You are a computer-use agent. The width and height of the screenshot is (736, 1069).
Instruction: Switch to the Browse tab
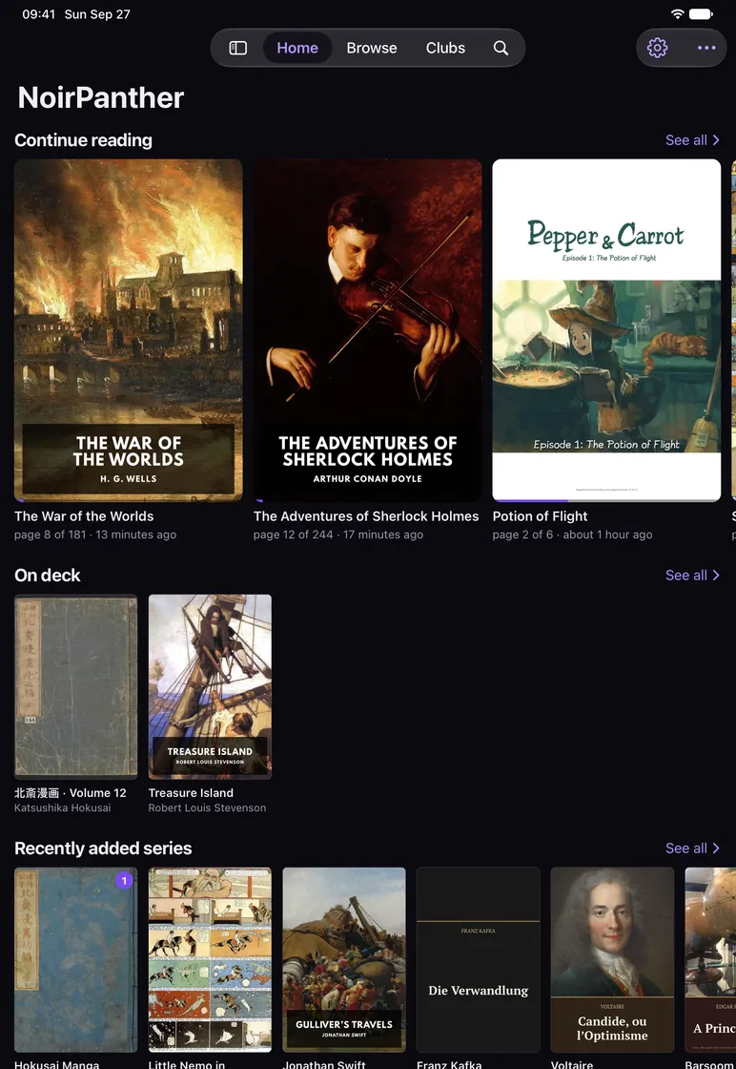point(372,48)
